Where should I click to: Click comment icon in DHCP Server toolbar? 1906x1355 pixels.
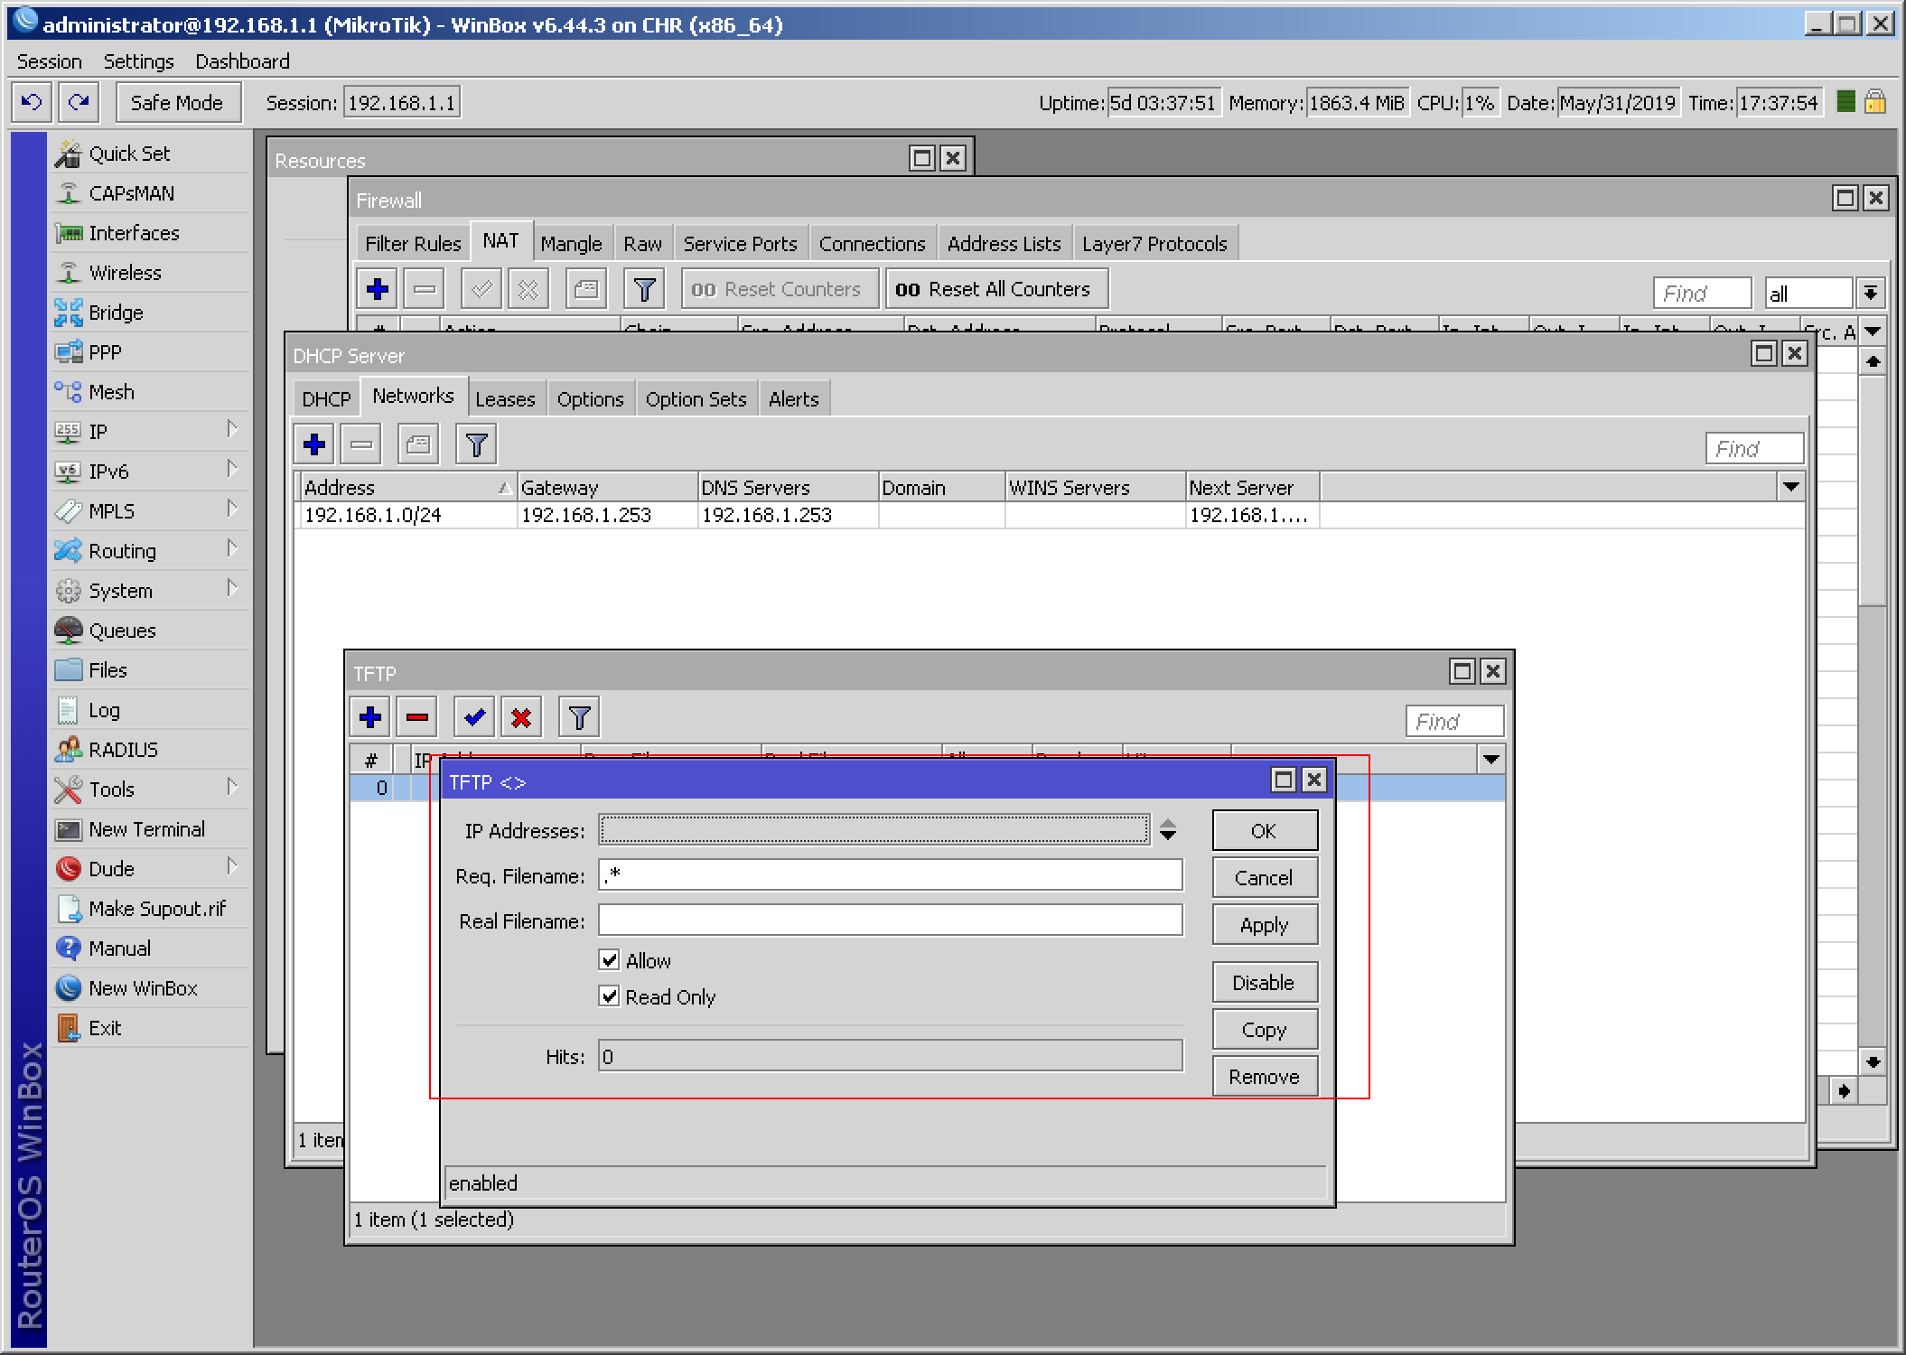pyautogui.click(x=417, y=444)
